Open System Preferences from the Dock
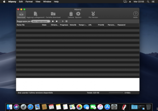The width and height of the screenshot is (158, 111). coord(114,107)
